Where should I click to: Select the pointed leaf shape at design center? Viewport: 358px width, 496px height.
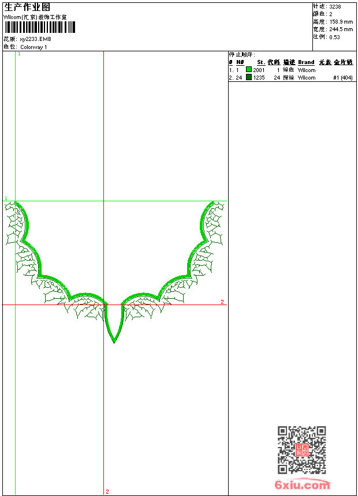tap(114, 323)
